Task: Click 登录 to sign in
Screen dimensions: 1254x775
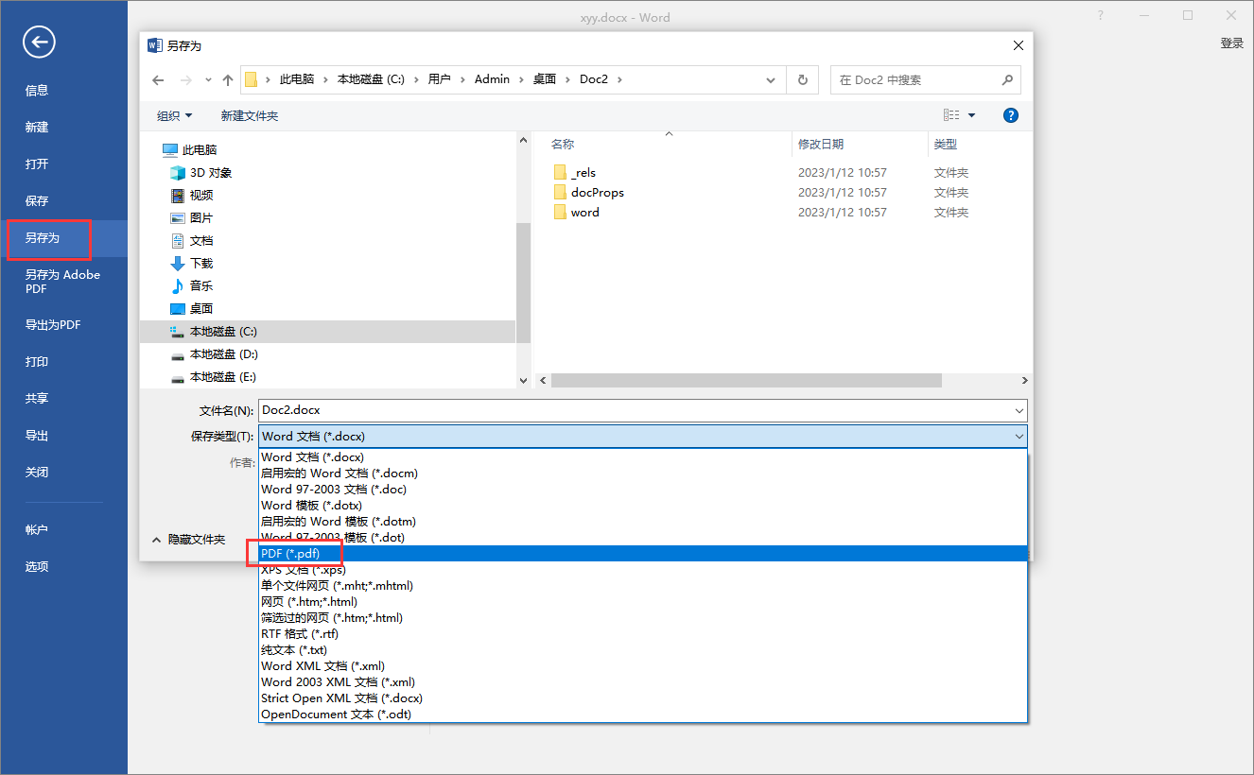Action: pyautogui.click(x=1231, y=43)
